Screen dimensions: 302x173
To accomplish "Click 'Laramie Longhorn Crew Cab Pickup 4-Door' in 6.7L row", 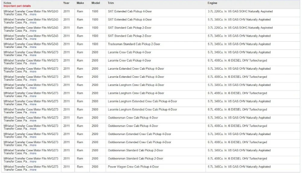I will pos(136,93).
